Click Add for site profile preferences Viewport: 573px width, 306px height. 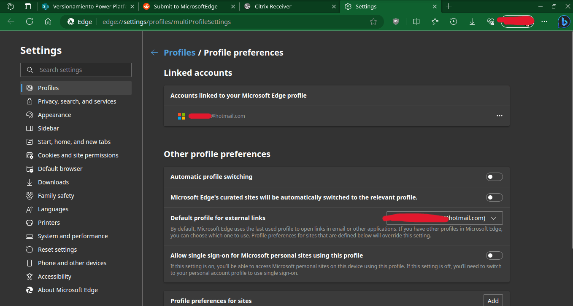(493, 301)
